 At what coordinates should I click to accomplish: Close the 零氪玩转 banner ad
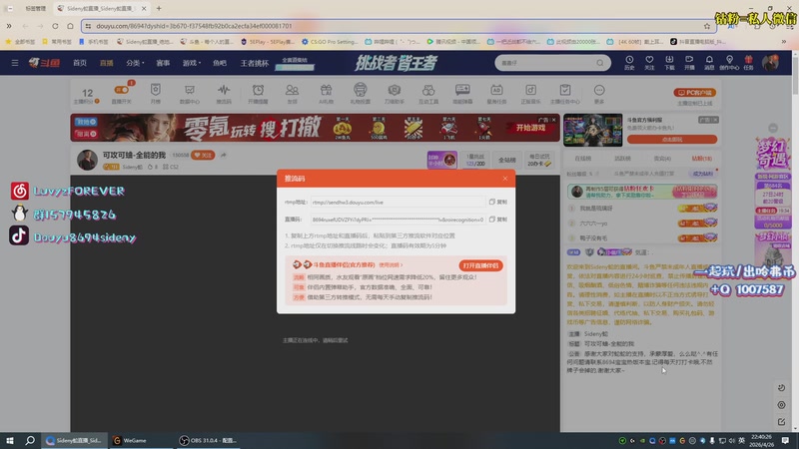click(x=554, y=120)
